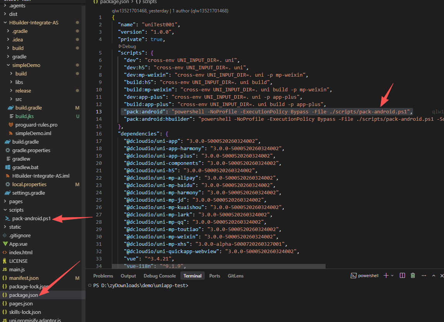Expand the .agents folder

pyautogui.click(x=43, y=6)
